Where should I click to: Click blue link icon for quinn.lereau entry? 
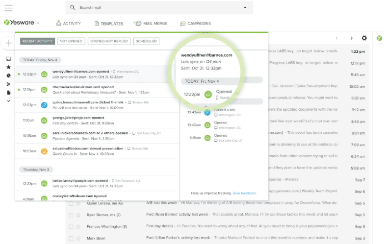pos(44,105)
